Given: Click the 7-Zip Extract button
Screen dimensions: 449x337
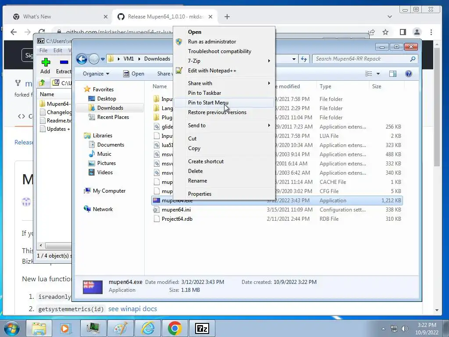Looking at the screenshot, I should (x=64, y=66).
